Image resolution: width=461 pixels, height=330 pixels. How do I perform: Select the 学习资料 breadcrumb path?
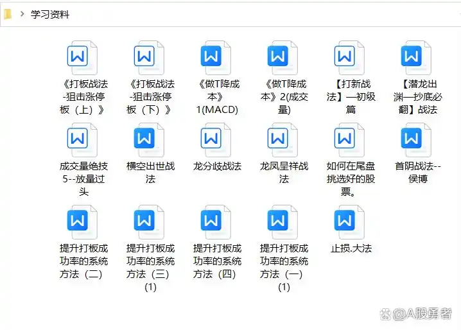click(50, 14)
